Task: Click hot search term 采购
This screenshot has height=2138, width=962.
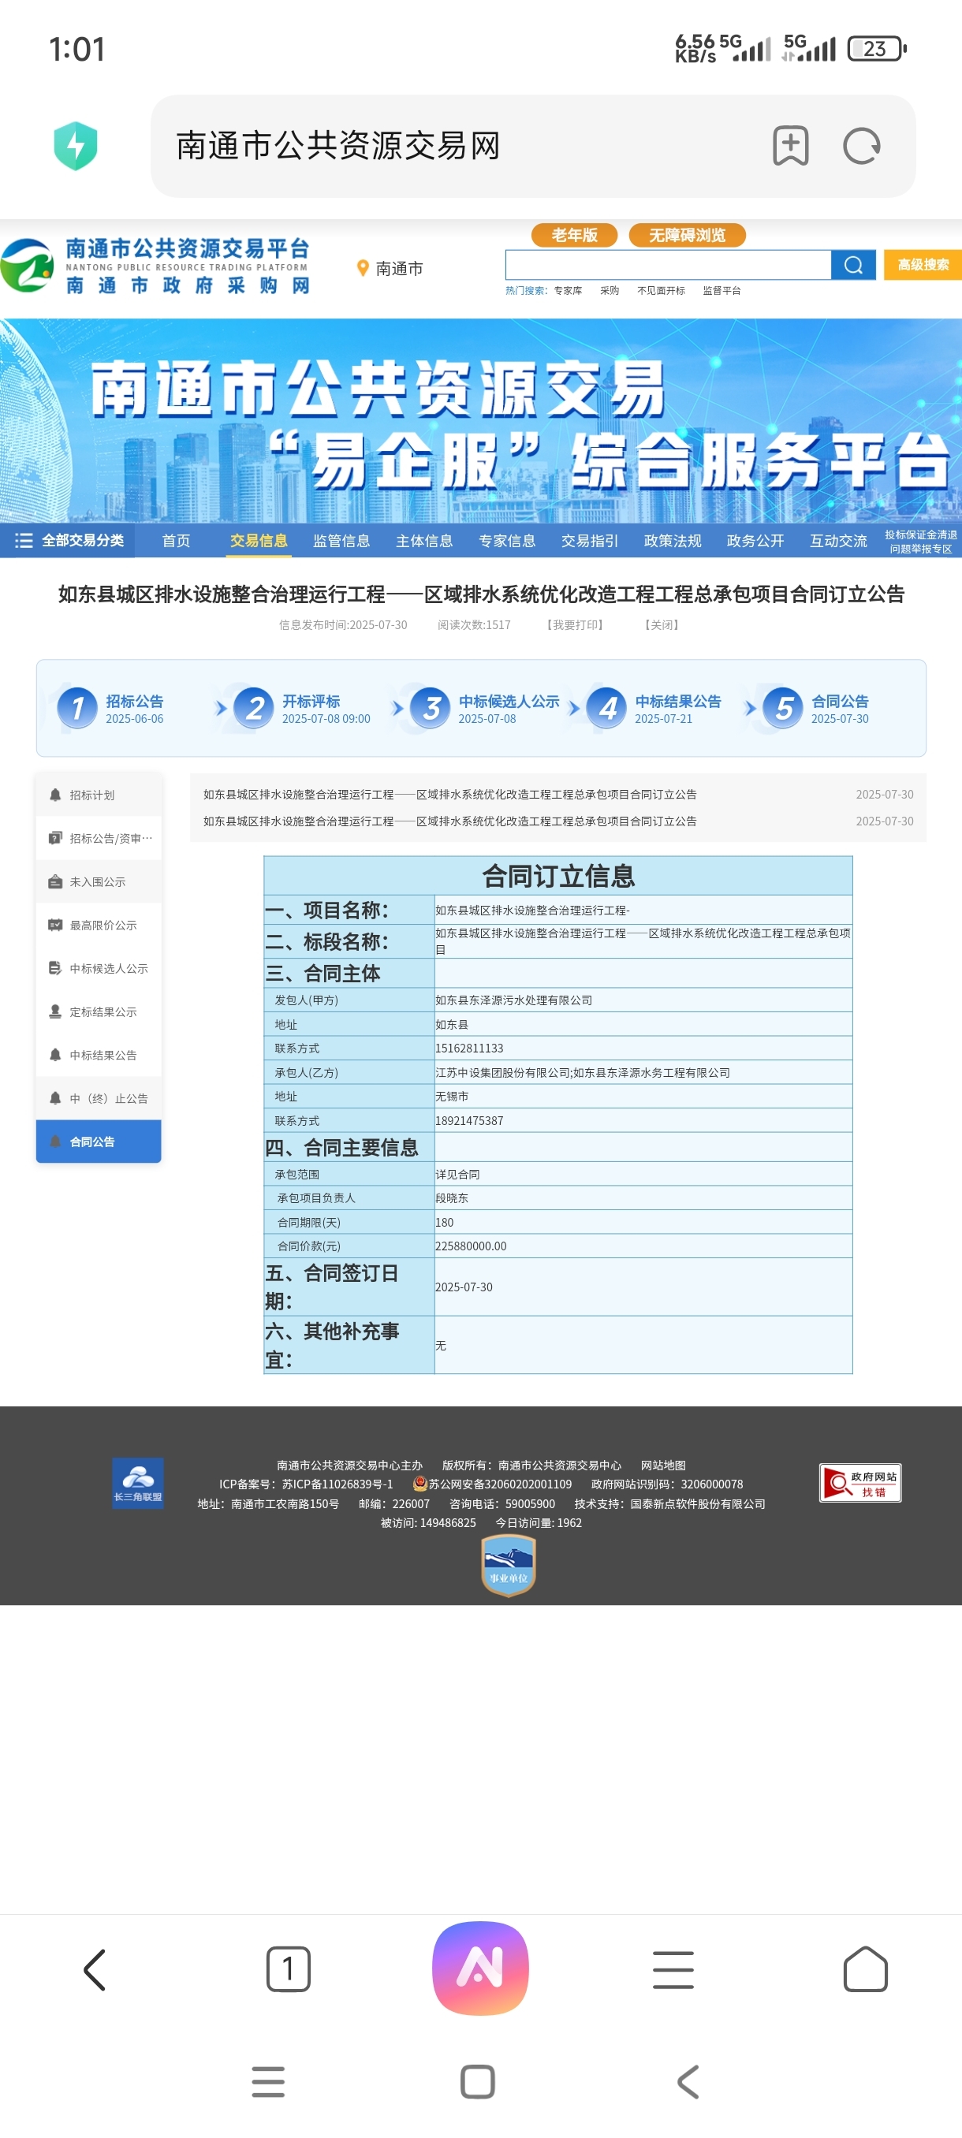Action: (610, 290)
